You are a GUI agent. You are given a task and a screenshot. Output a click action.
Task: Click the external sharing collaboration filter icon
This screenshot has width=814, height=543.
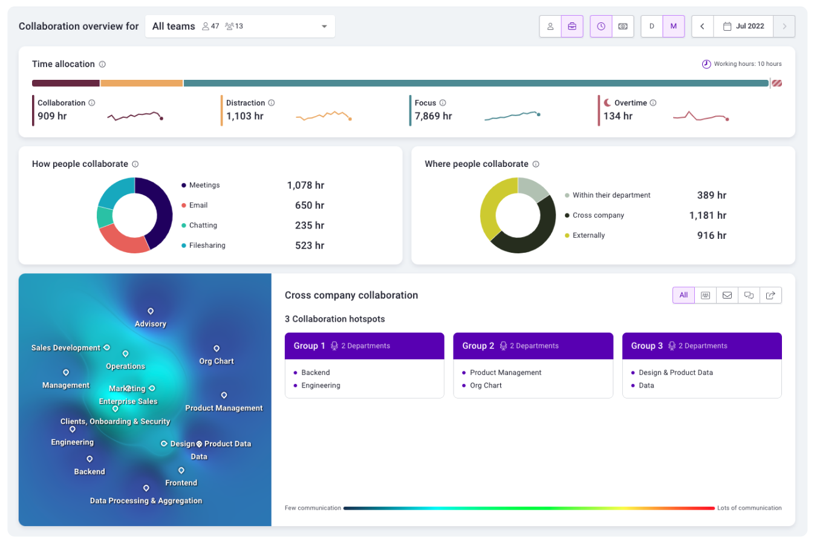[x=770, y=295]
